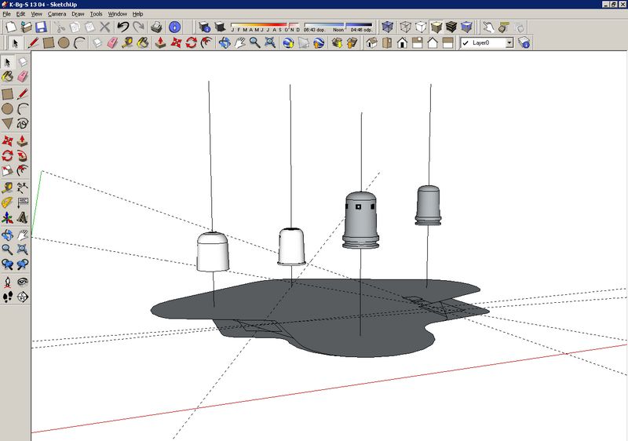The width and height of the screenshot is (628, 441).
Task: Click the Save diskette button
Action: (x=40, y=27)
